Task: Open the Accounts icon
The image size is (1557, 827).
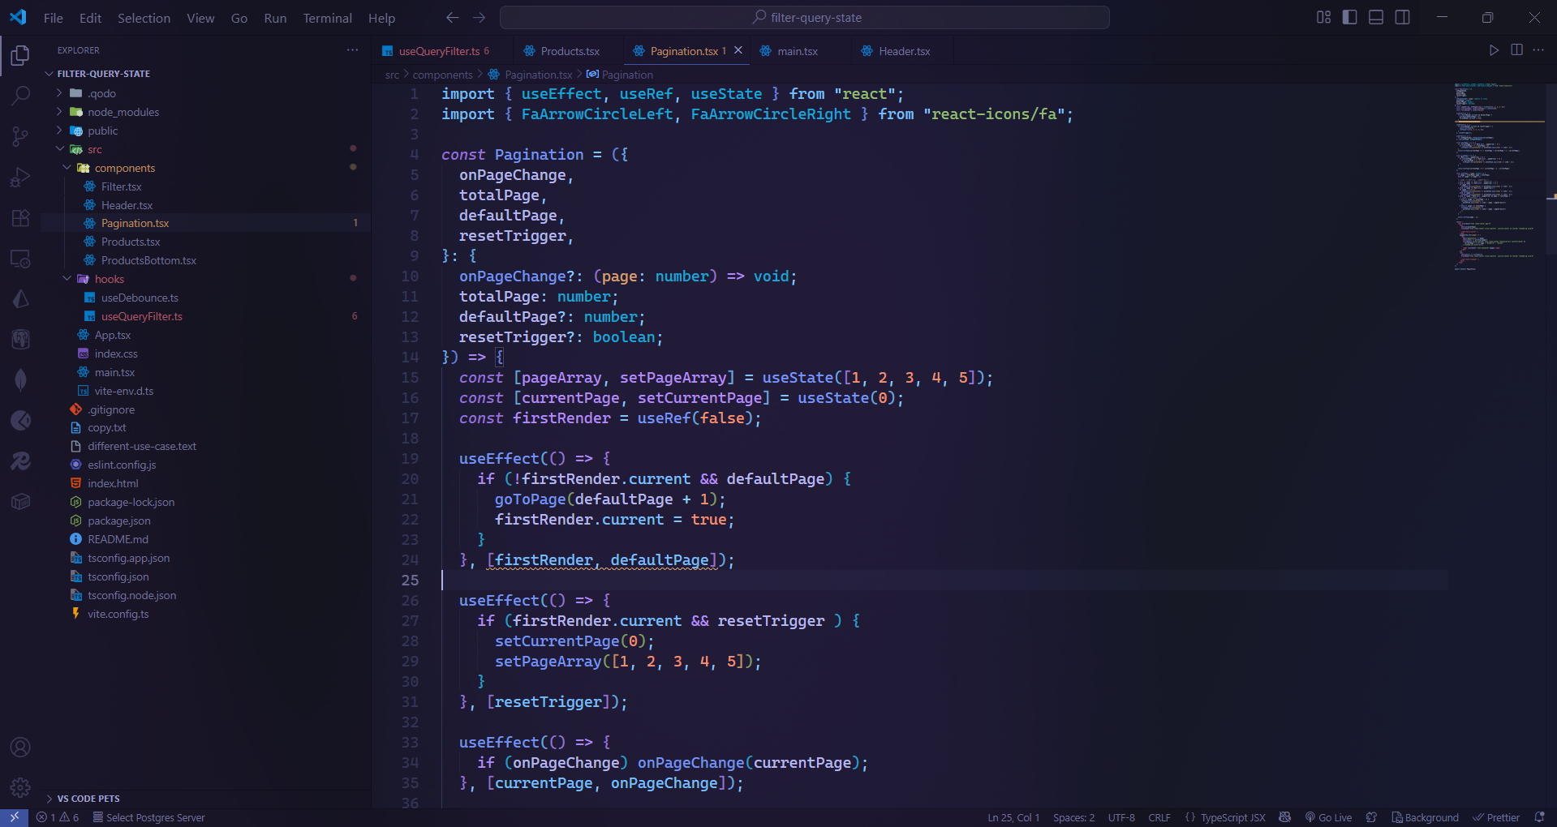Action: 20,747
